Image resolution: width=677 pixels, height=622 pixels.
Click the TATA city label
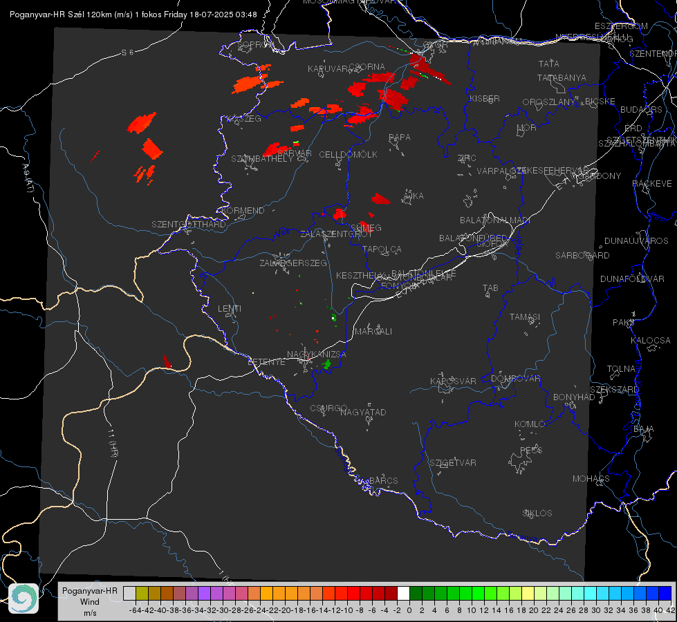tap(549, 64)
